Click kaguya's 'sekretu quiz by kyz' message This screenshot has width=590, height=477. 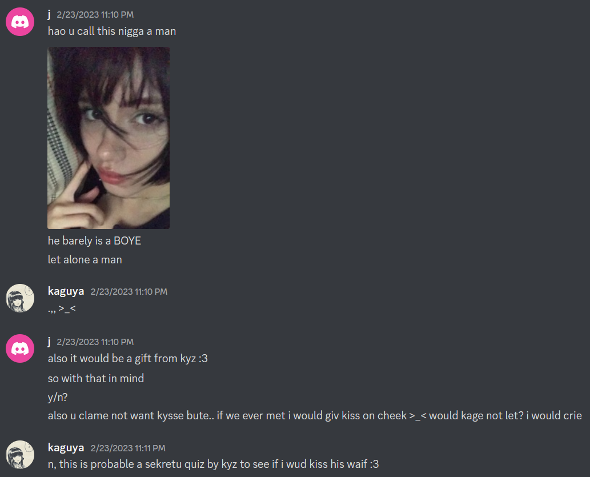(214, 464)
